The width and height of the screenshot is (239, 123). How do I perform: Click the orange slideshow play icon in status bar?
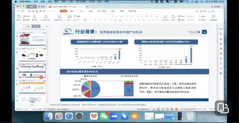click(x=176, y=109)
